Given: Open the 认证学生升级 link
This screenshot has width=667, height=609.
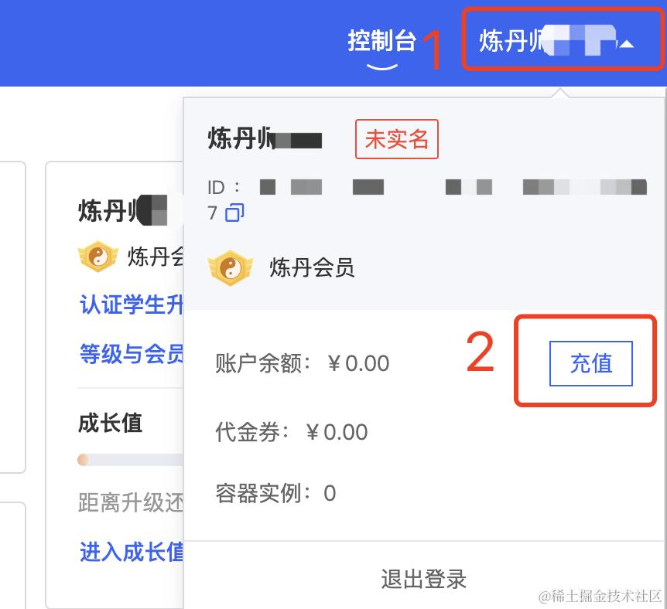Looking at the screenshot, I should pyautogui.click(x=132, y=304).
